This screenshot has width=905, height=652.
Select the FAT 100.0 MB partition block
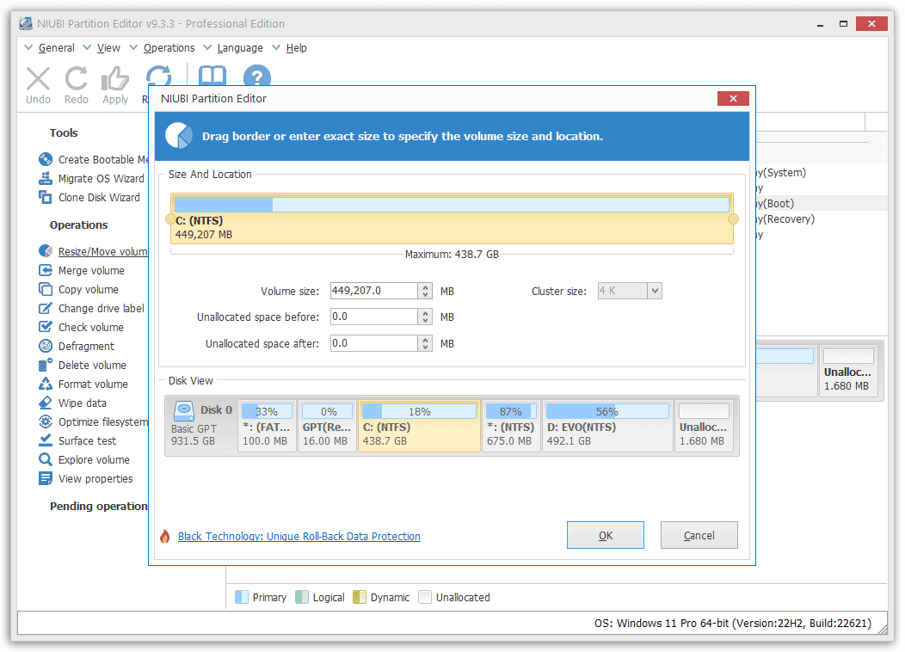point(267,426)
